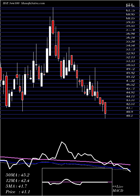Click the 50MA : 45.2 readout
Image resolution: width=140 pixels, height=196 pixels.
[17, 175]
